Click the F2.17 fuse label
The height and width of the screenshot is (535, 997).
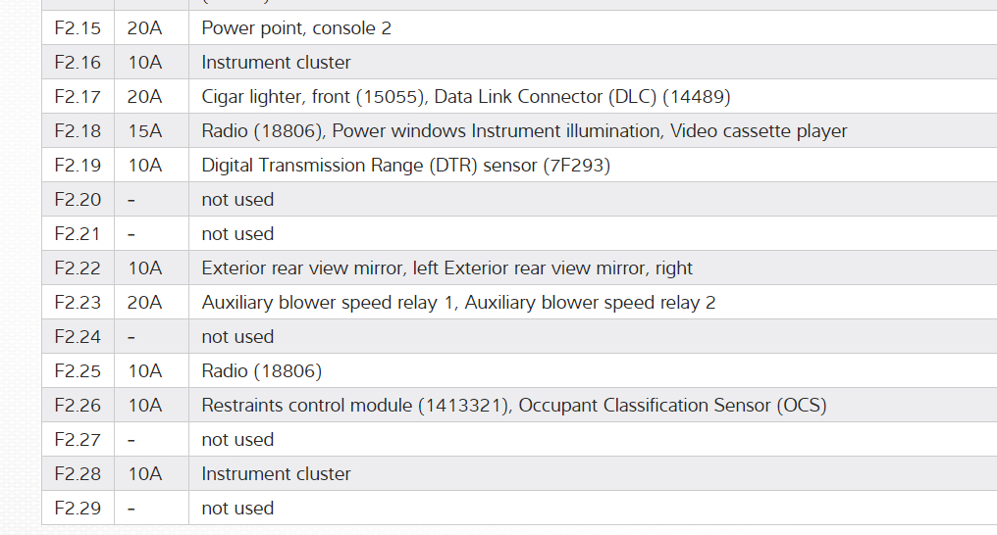tap(78, 97)
